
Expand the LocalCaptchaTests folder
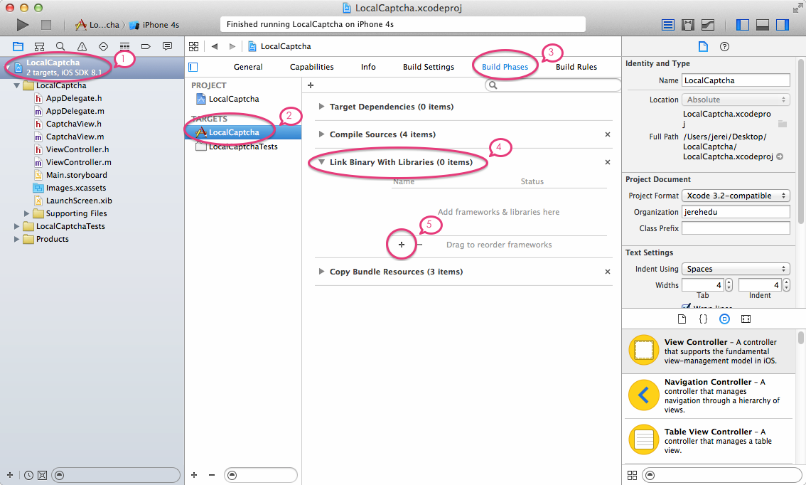point(17,226)
